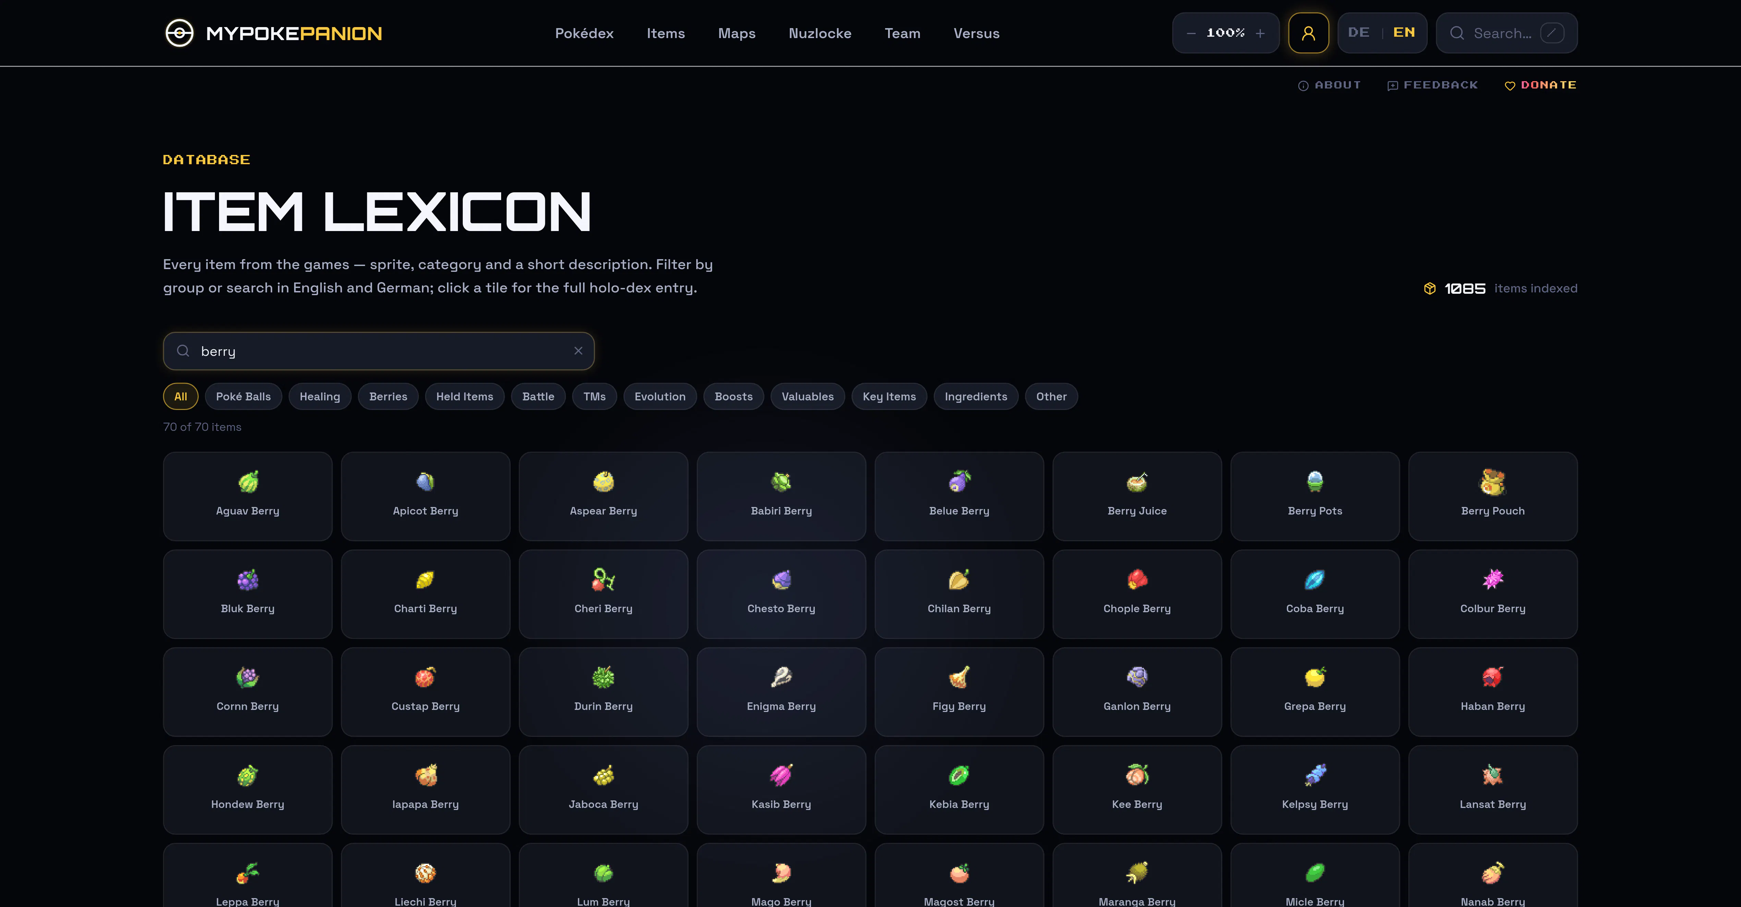Click the Custap Berry sprite
The image size is (1741, 907).
[x=426, y=677]
